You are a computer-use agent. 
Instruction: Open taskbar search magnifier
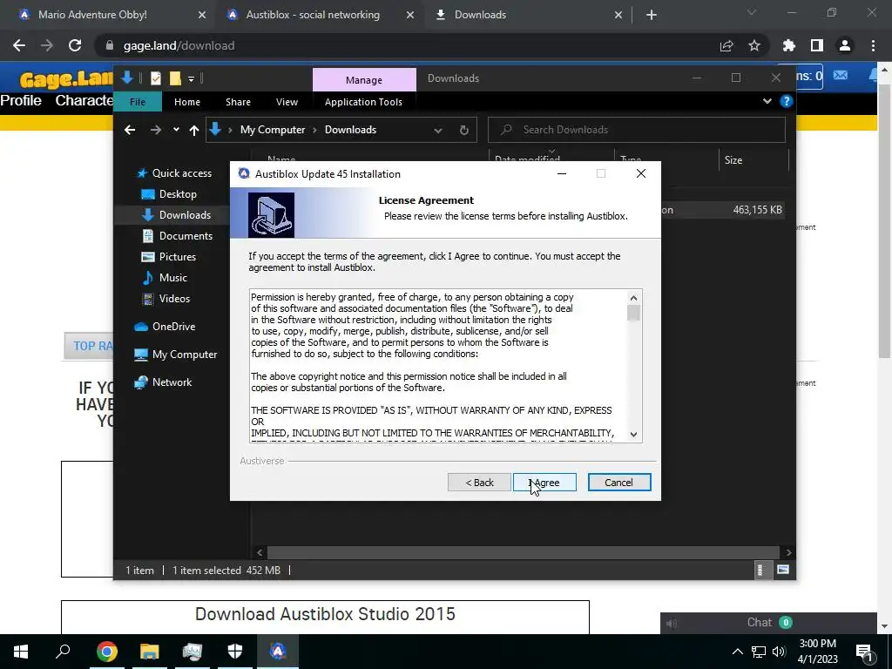[x=63, y=652]
